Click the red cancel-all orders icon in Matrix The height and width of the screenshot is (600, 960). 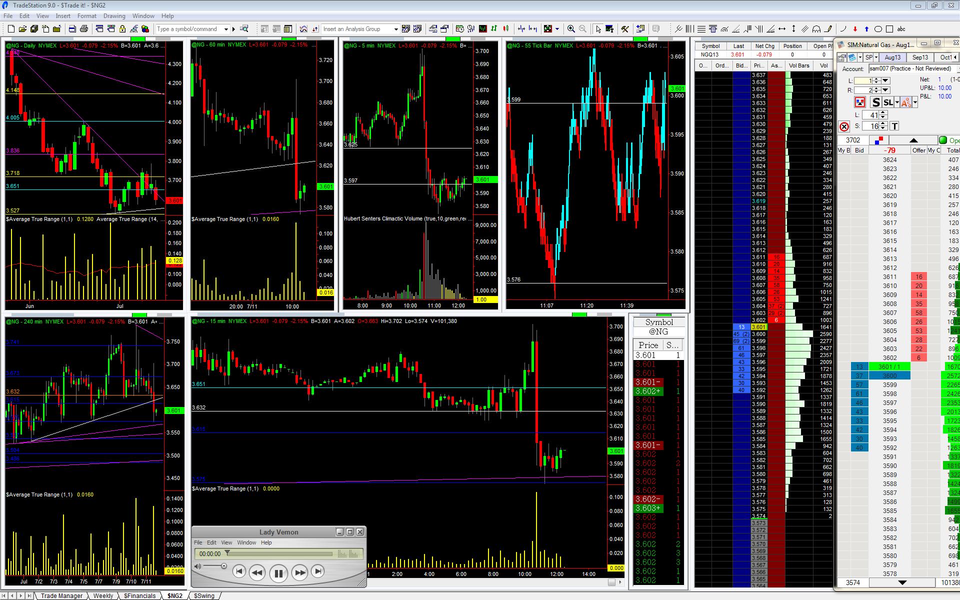[844, 126]
